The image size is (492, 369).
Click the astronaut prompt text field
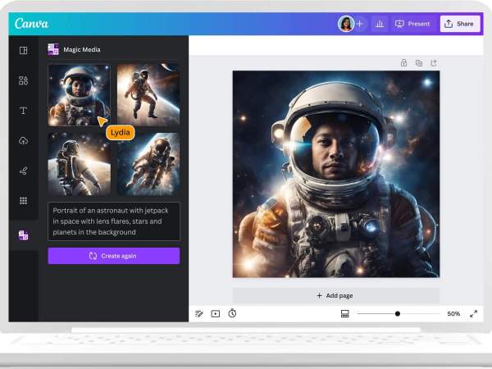pos(114,221)
